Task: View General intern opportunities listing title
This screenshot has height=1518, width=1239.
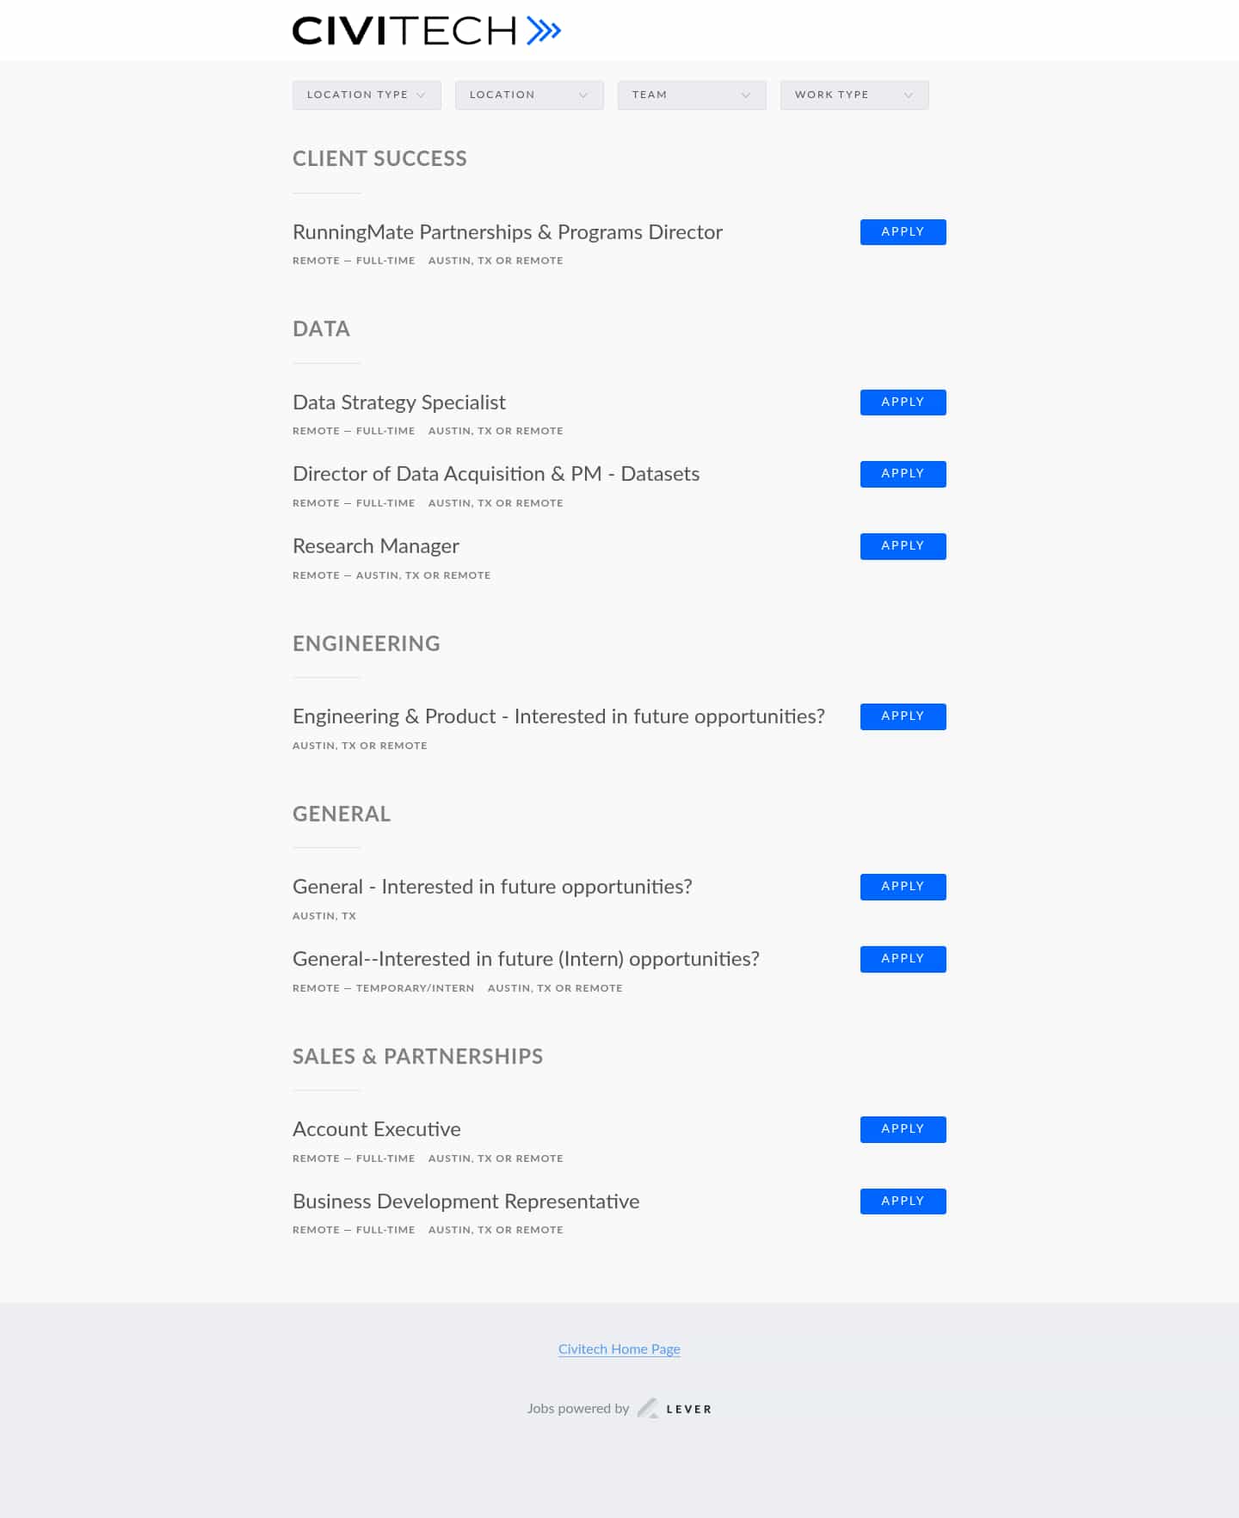Action: [526, 959]
